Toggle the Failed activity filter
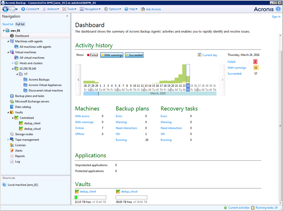The image size is (283, 211). coord(92,55)
